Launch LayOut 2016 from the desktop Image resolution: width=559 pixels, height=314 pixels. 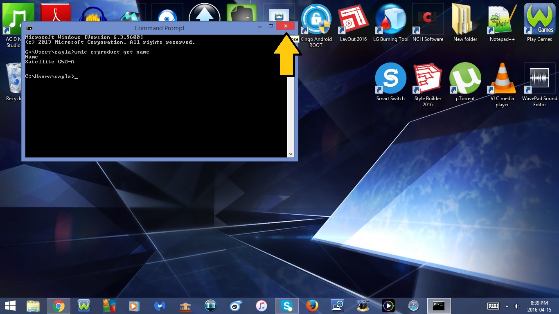(x=353, y=23)
